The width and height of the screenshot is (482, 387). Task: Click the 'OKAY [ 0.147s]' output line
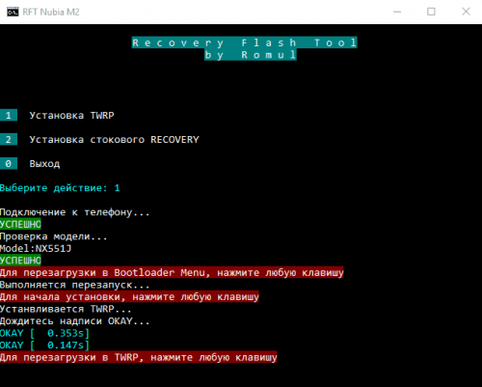click(x=44, y=346)
